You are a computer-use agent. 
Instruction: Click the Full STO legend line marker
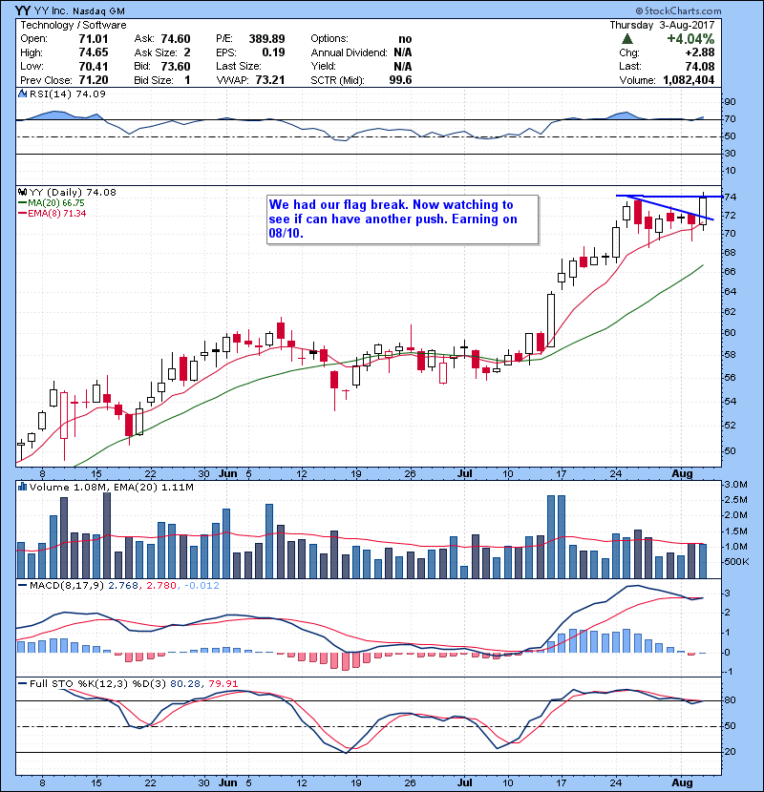click(x=22, y=683)
